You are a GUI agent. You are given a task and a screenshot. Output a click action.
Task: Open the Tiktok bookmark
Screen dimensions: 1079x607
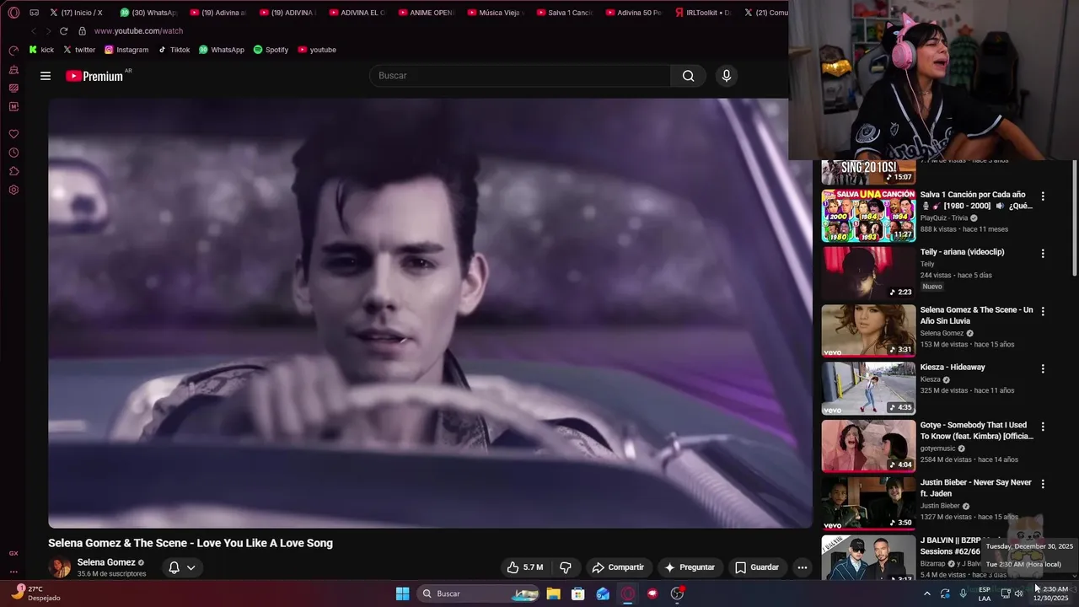click(x=174, y=50)
